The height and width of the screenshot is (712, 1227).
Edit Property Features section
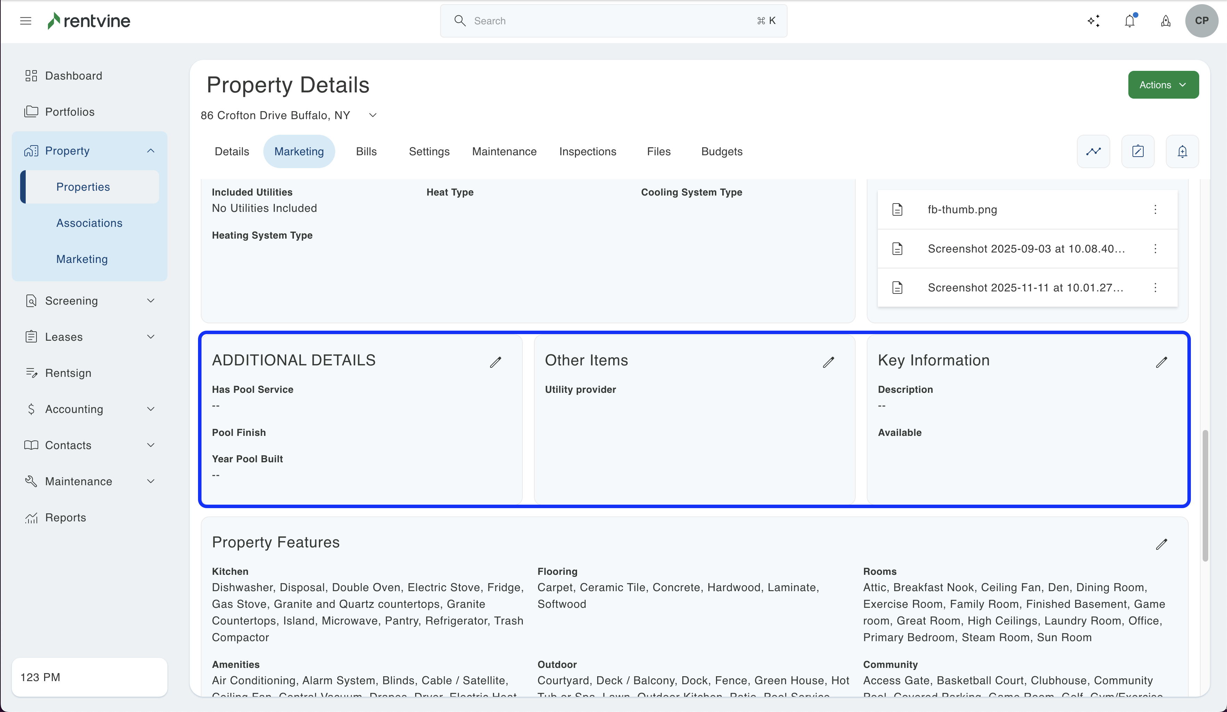[1162, 544]
